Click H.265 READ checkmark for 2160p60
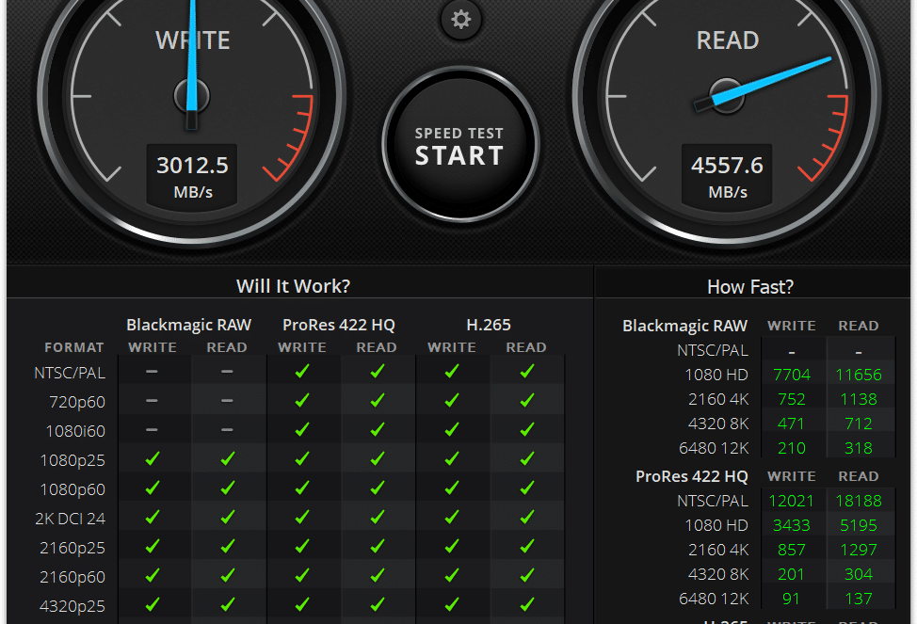 527,575
